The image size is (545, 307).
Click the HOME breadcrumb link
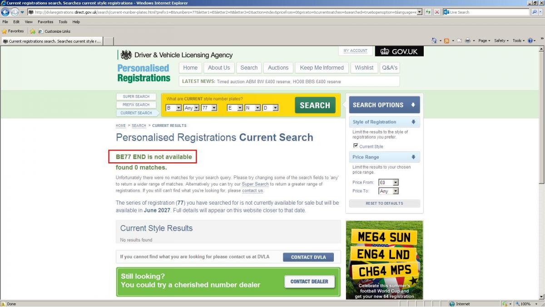pos(121,126)
